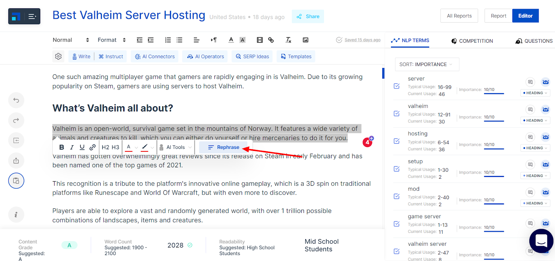This screenshot has height=261, width=555.
Task: Toggle checkbox for server term
Action: pyautogui.click(x=397, y=86)
